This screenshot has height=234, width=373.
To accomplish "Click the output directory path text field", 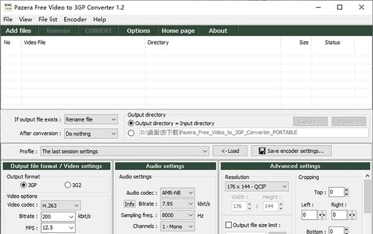I will click(254, 133).
